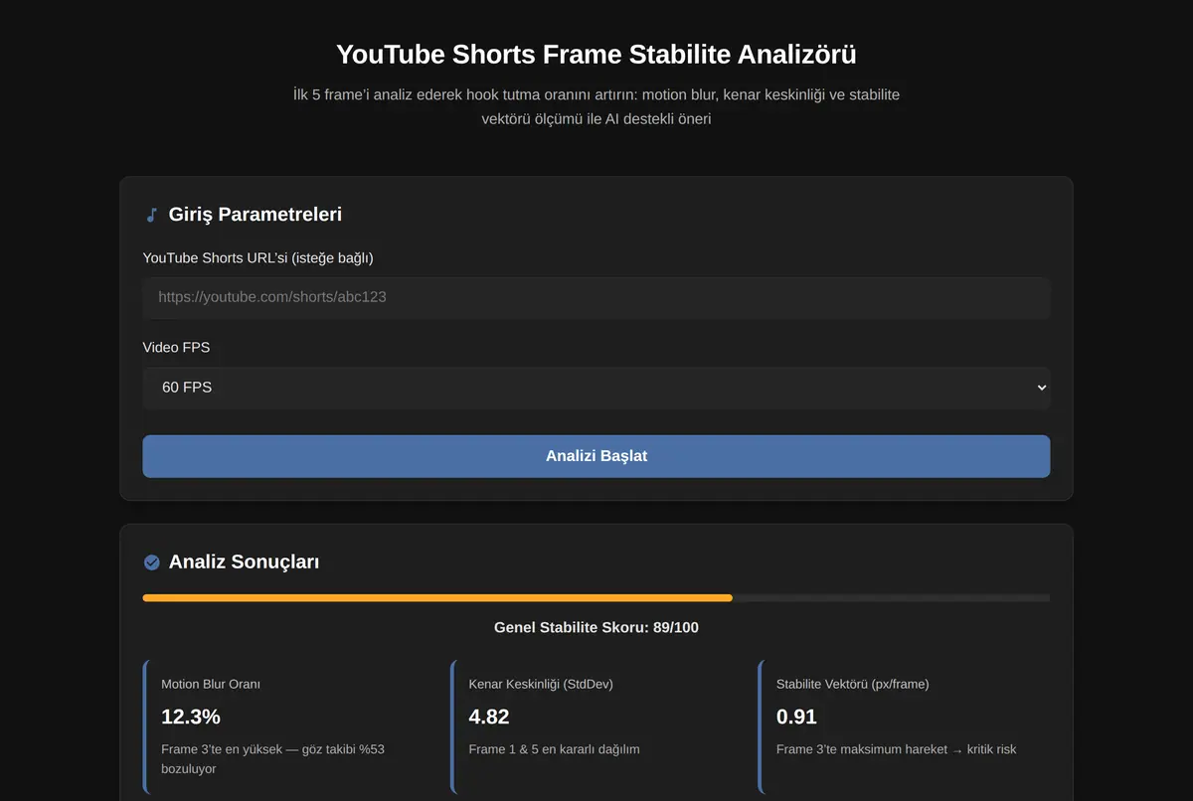Click the Analizi Başlat button
This screenshot has width=1193, height=801.
(596, 456)
